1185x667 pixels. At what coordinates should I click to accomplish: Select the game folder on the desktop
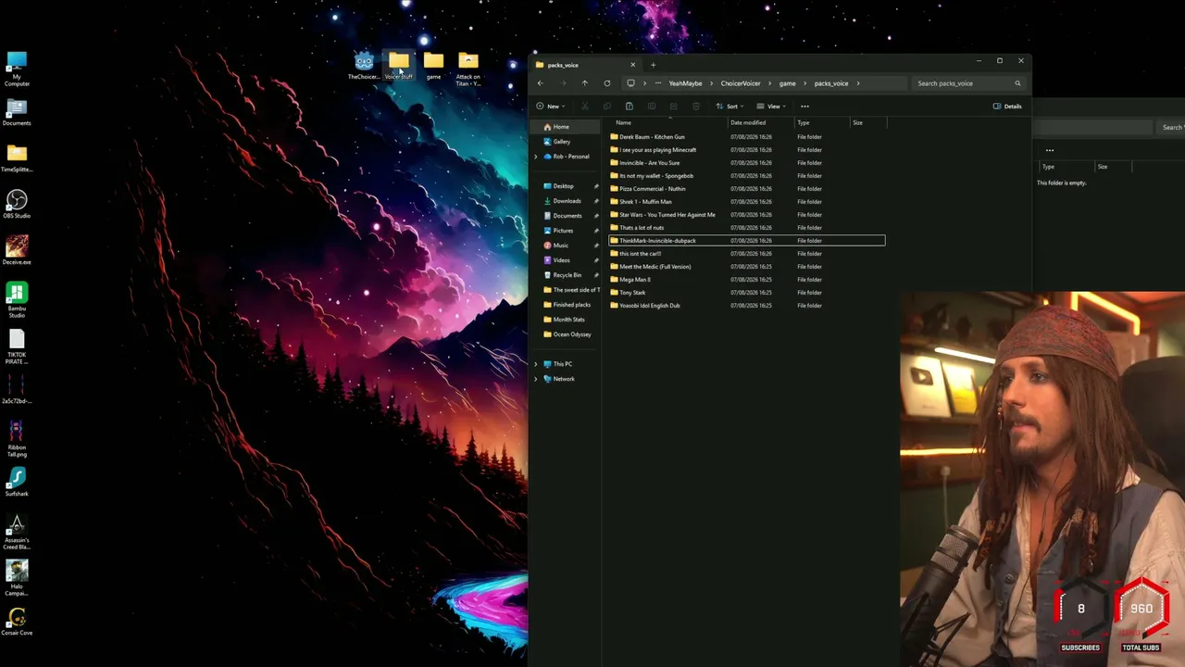click(433, 65)
